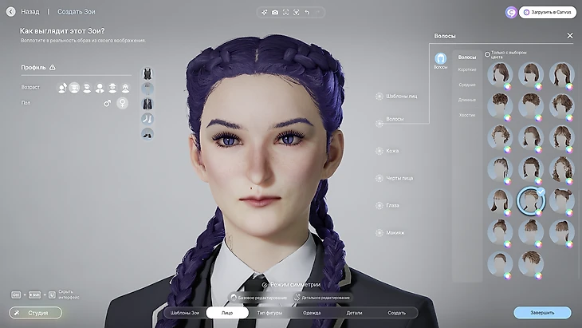
Task: Click the Назад link text
Action: click(x=30, y=12)
